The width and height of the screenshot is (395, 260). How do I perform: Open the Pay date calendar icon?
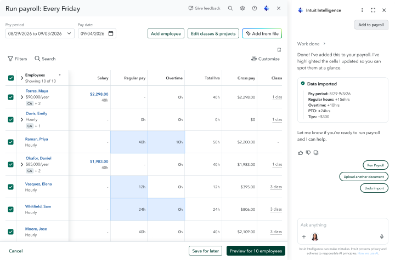pos(111,33)
